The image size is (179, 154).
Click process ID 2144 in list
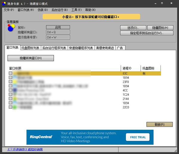(x=126, y=99)
